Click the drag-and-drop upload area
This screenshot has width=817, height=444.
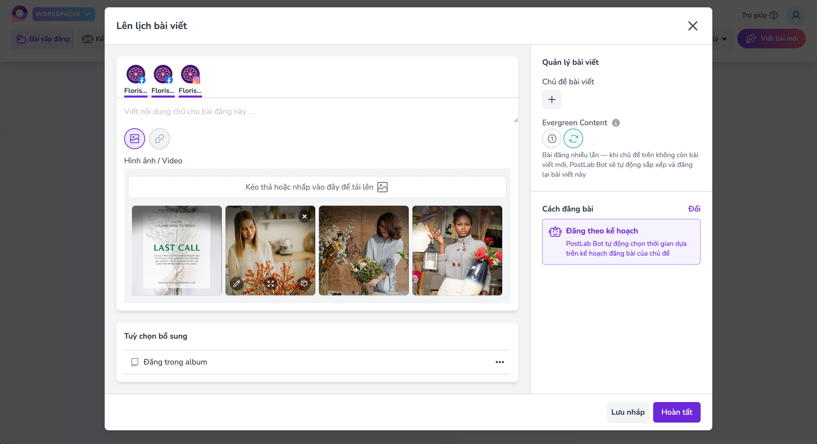click(x=317, y=187)
